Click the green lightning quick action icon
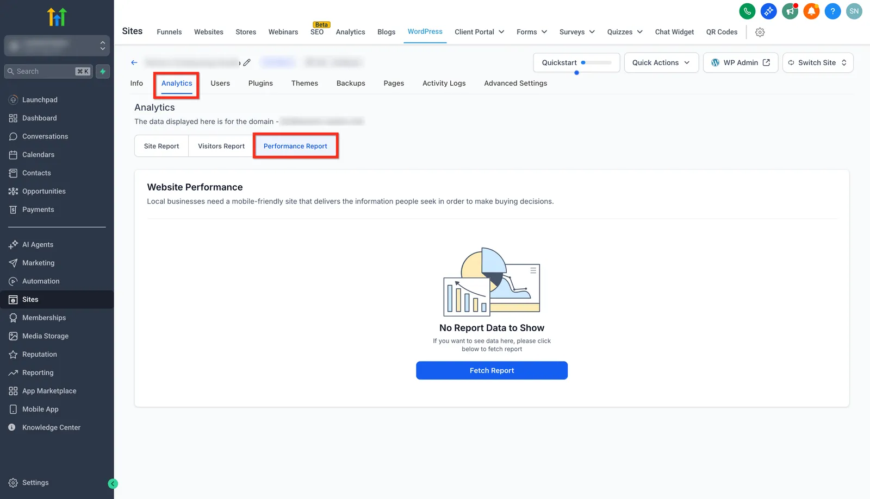 tap(103, 71)
